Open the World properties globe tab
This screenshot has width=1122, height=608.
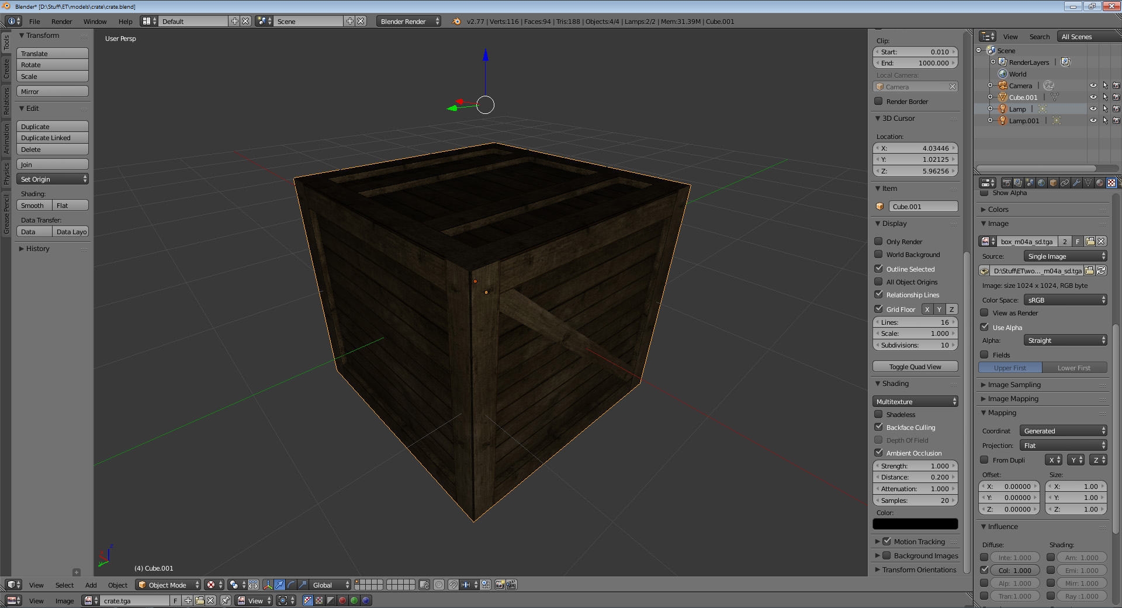(x=1041, y=183)
